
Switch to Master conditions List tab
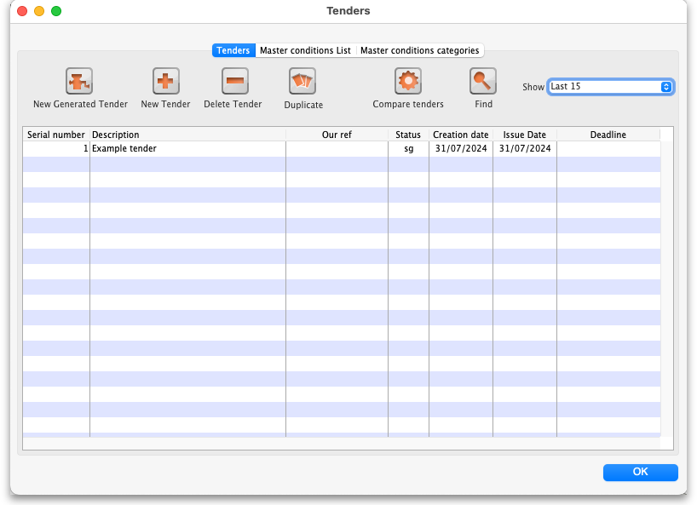305,50
